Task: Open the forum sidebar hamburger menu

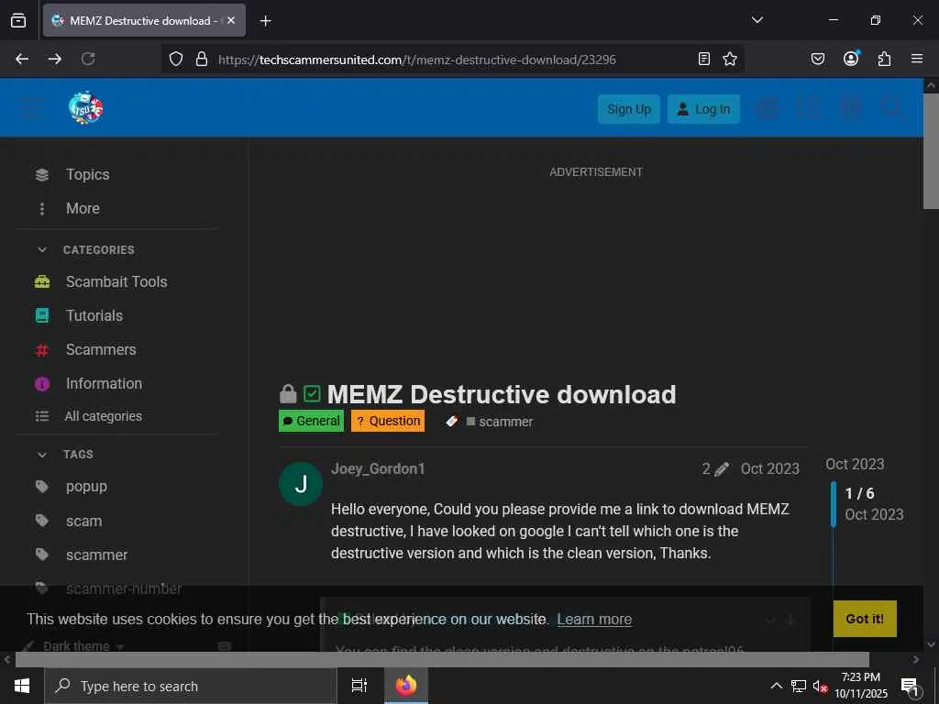Action: point(31,109)
